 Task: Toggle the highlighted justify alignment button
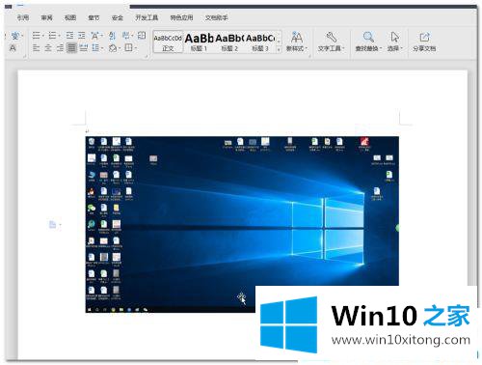tap(71, 48)
